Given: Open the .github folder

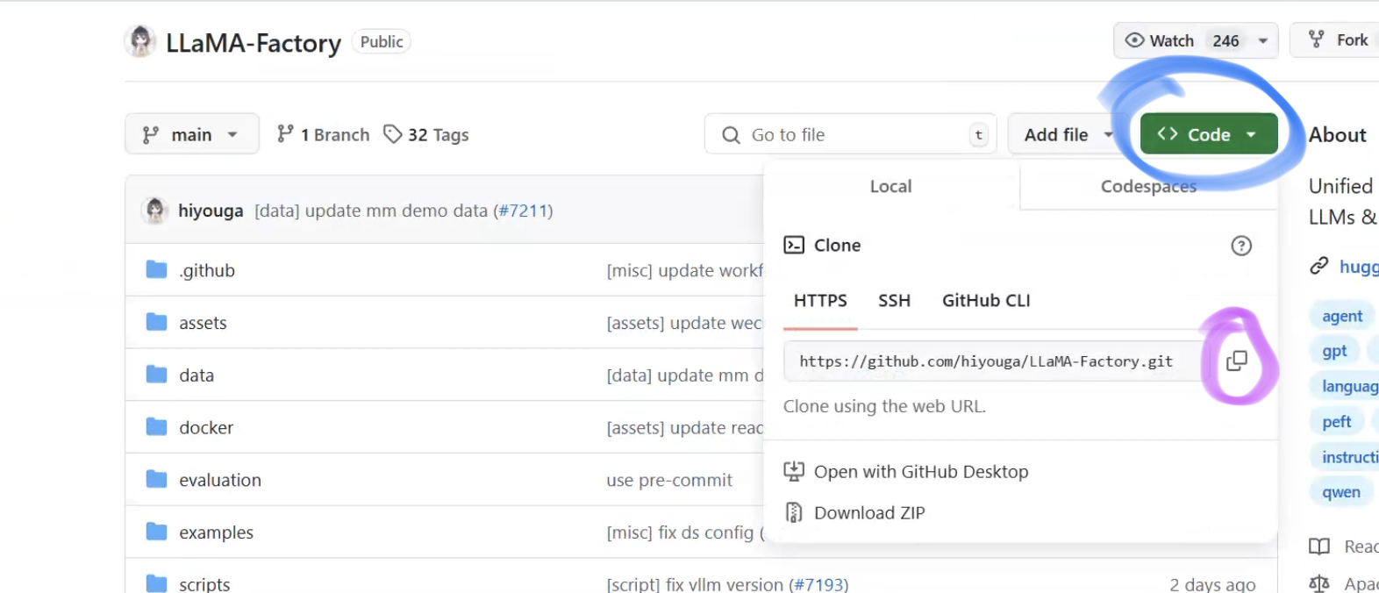Looking at the screenshot, I should (x=207, y=270).
